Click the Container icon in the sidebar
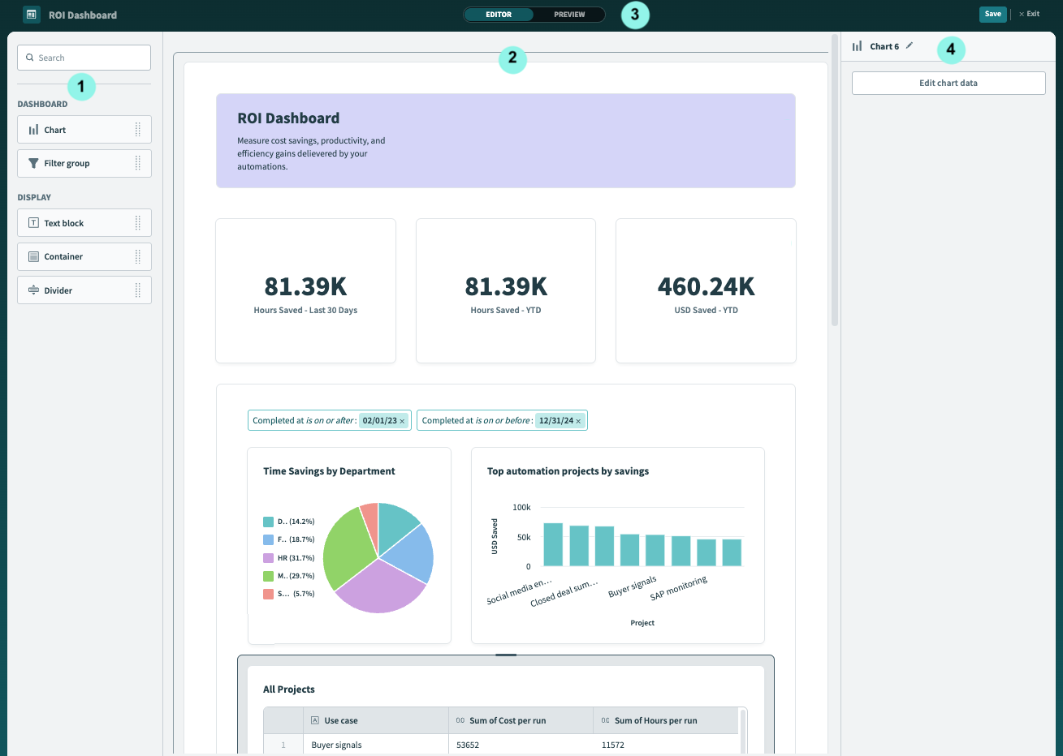The height and width of the screenshot is (756, 1063). 32,256
